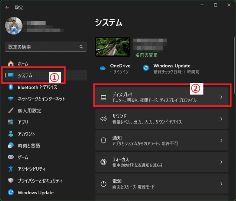Open the フォーカス settings chevron
236x201 pixels.
click(x=221, y=162)
